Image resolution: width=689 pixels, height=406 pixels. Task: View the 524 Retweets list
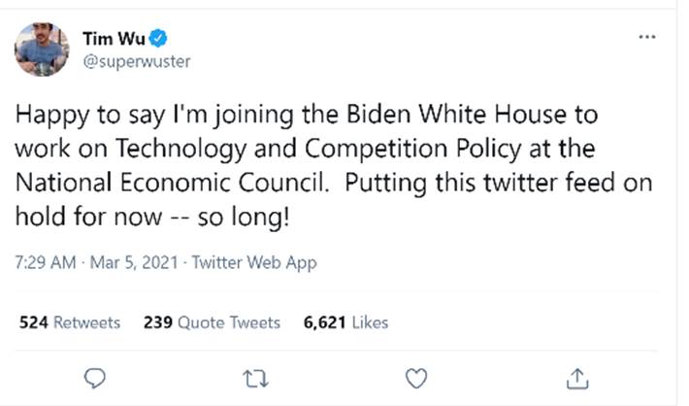click(x=70, y=321)
